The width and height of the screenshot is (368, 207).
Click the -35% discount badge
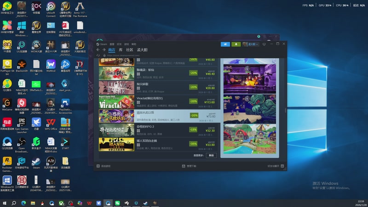[193, 144]
